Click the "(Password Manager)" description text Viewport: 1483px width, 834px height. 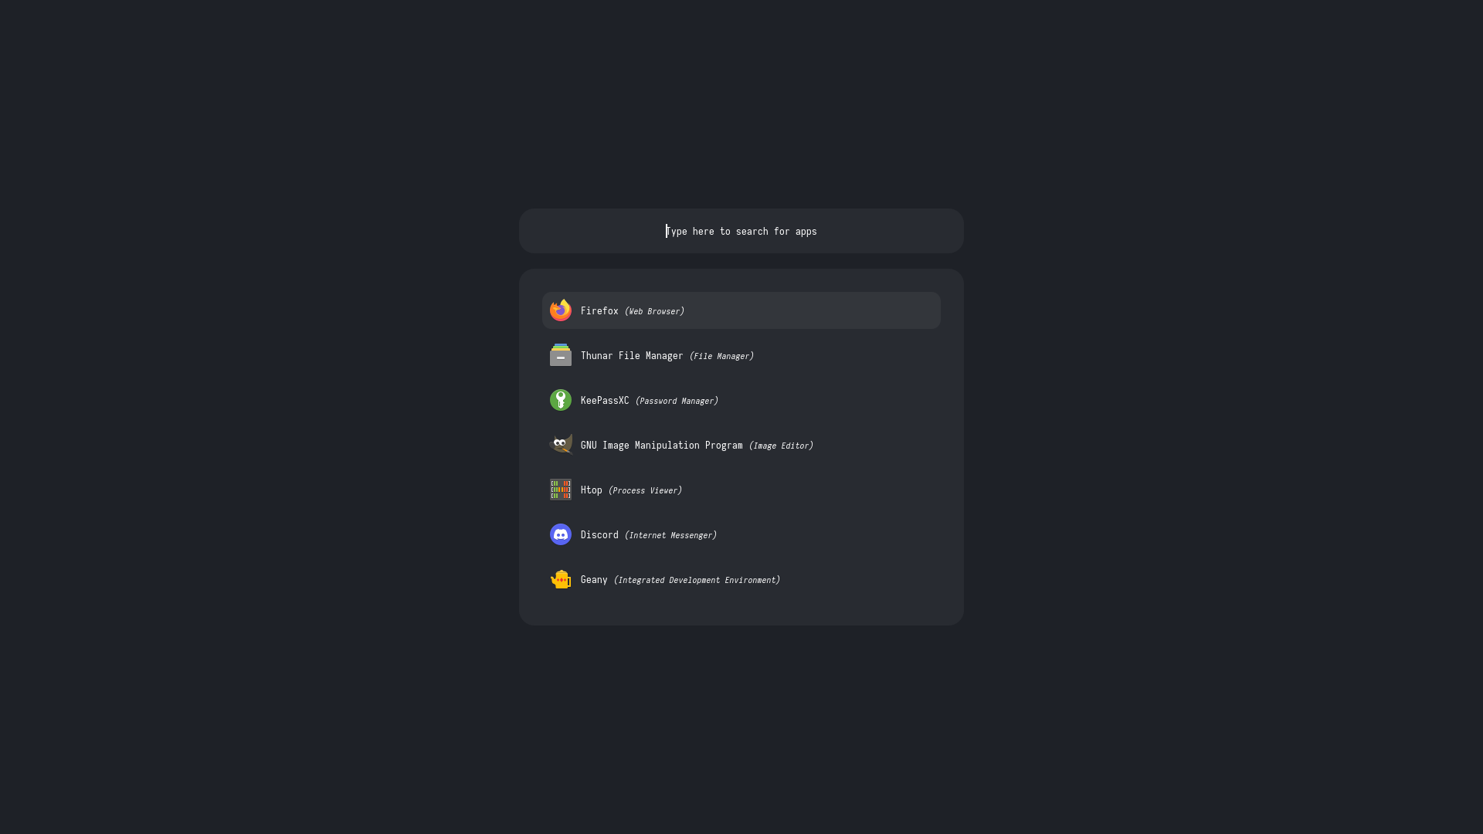click(x=677, y=401)
